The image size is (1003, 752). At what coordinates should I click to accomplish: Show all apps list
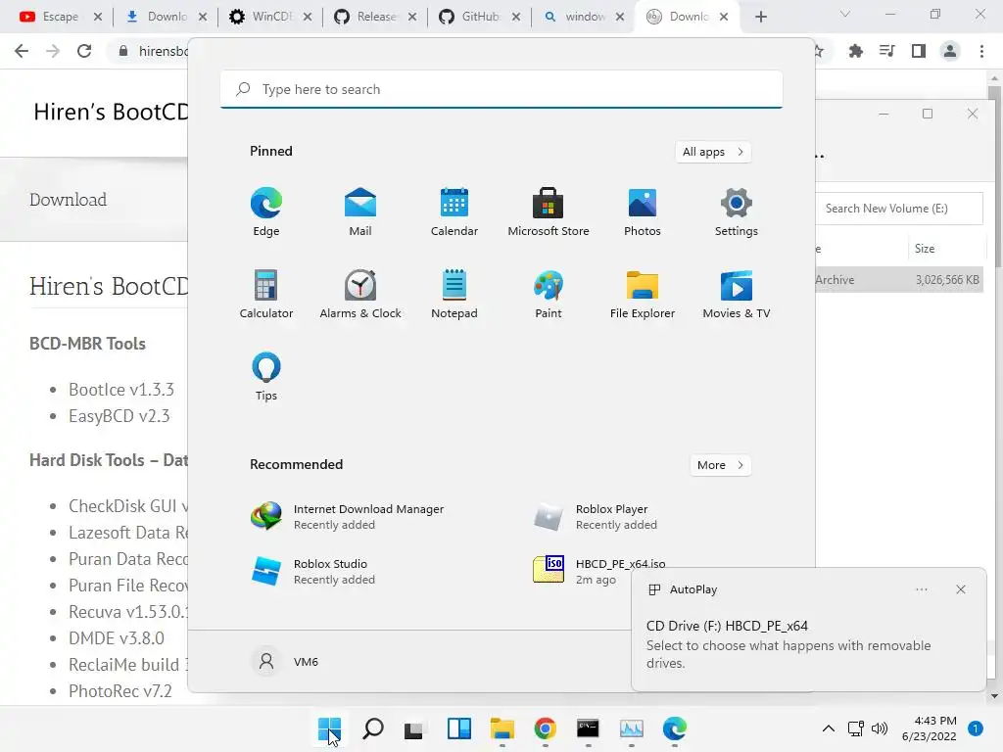tap(713, 152)
